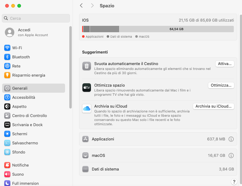242x186 pixels.
Task: Click the Applicazioni storage row label
Action: [x=103, y=139]
